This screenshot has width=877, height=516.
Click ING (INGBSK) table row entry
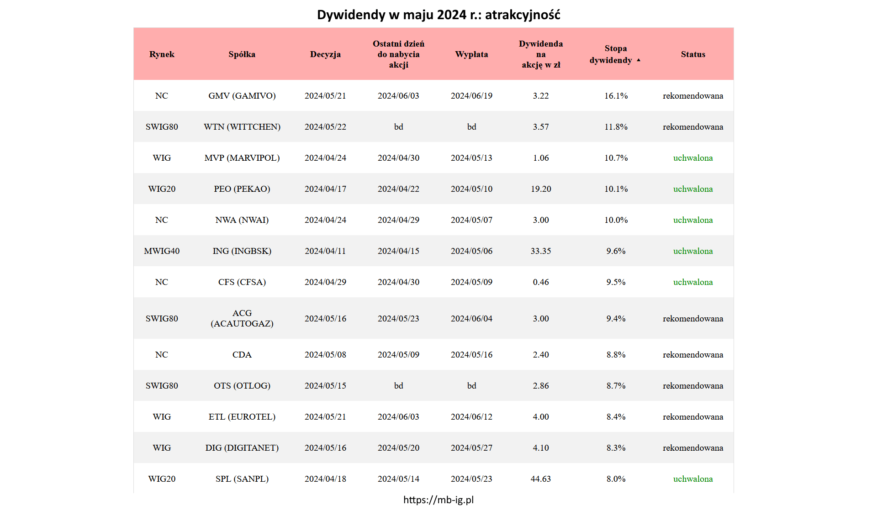(242, 251)
